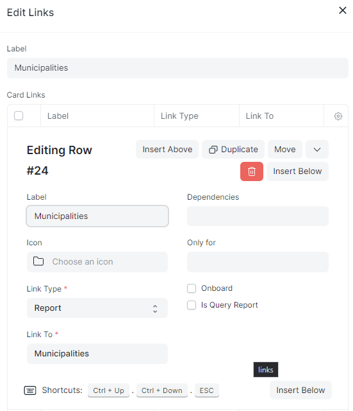Click the keyboard shortcuts icon
The image size is (353, 411).
click(x=30, y=390)
